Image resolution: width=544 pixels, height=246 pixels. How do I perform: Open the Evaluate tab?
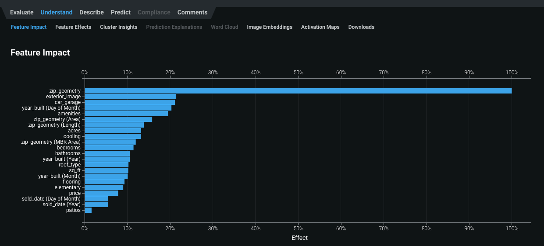[x=22, y=12]
